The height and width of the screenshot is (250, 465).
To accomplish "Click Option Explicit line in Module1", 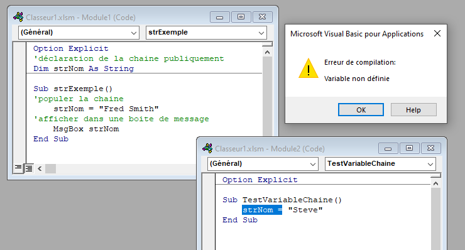I will tap(70, 48).
